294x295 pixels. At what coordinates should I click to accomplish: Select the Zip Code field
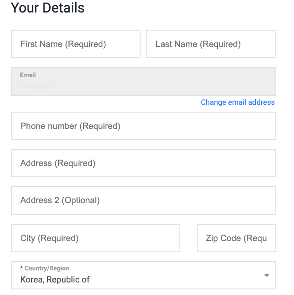click(x=236, y=238)
